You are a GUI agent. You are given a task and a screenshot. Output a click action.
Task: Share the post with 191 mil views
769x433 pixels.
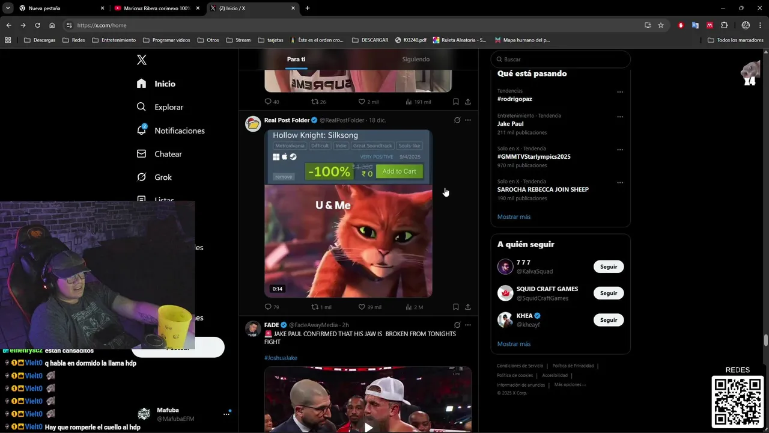[468, 102]
